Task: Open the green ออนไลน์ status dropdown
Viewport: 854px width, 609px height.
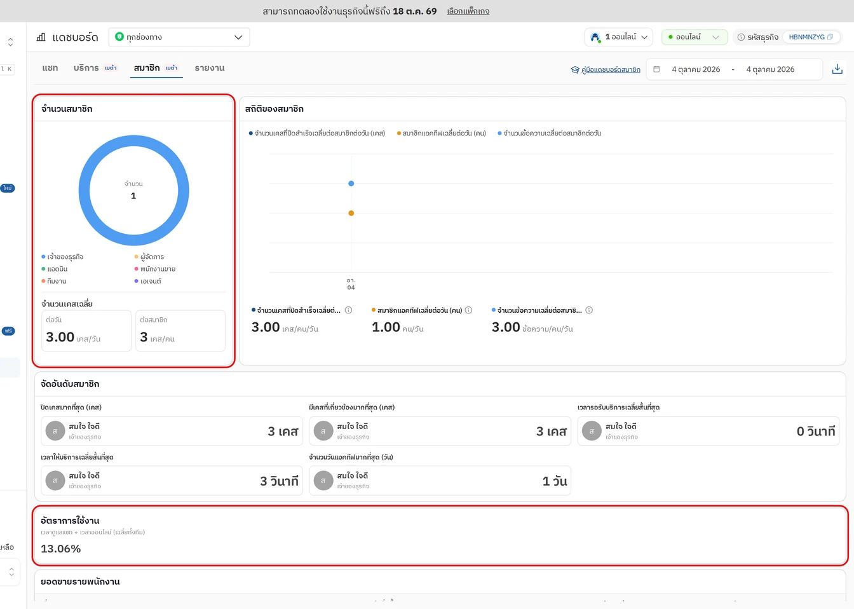Action: tap(695, 37)
